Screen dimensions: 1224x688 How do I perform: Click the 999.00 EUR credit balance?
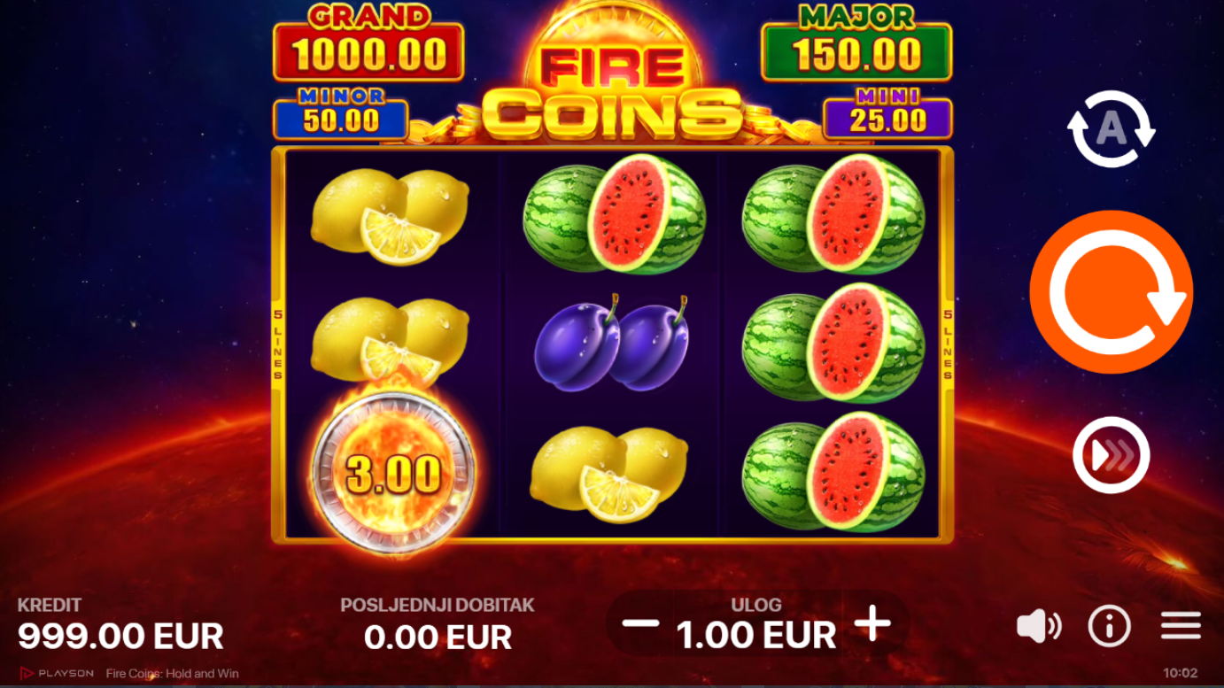click(120, 636)
